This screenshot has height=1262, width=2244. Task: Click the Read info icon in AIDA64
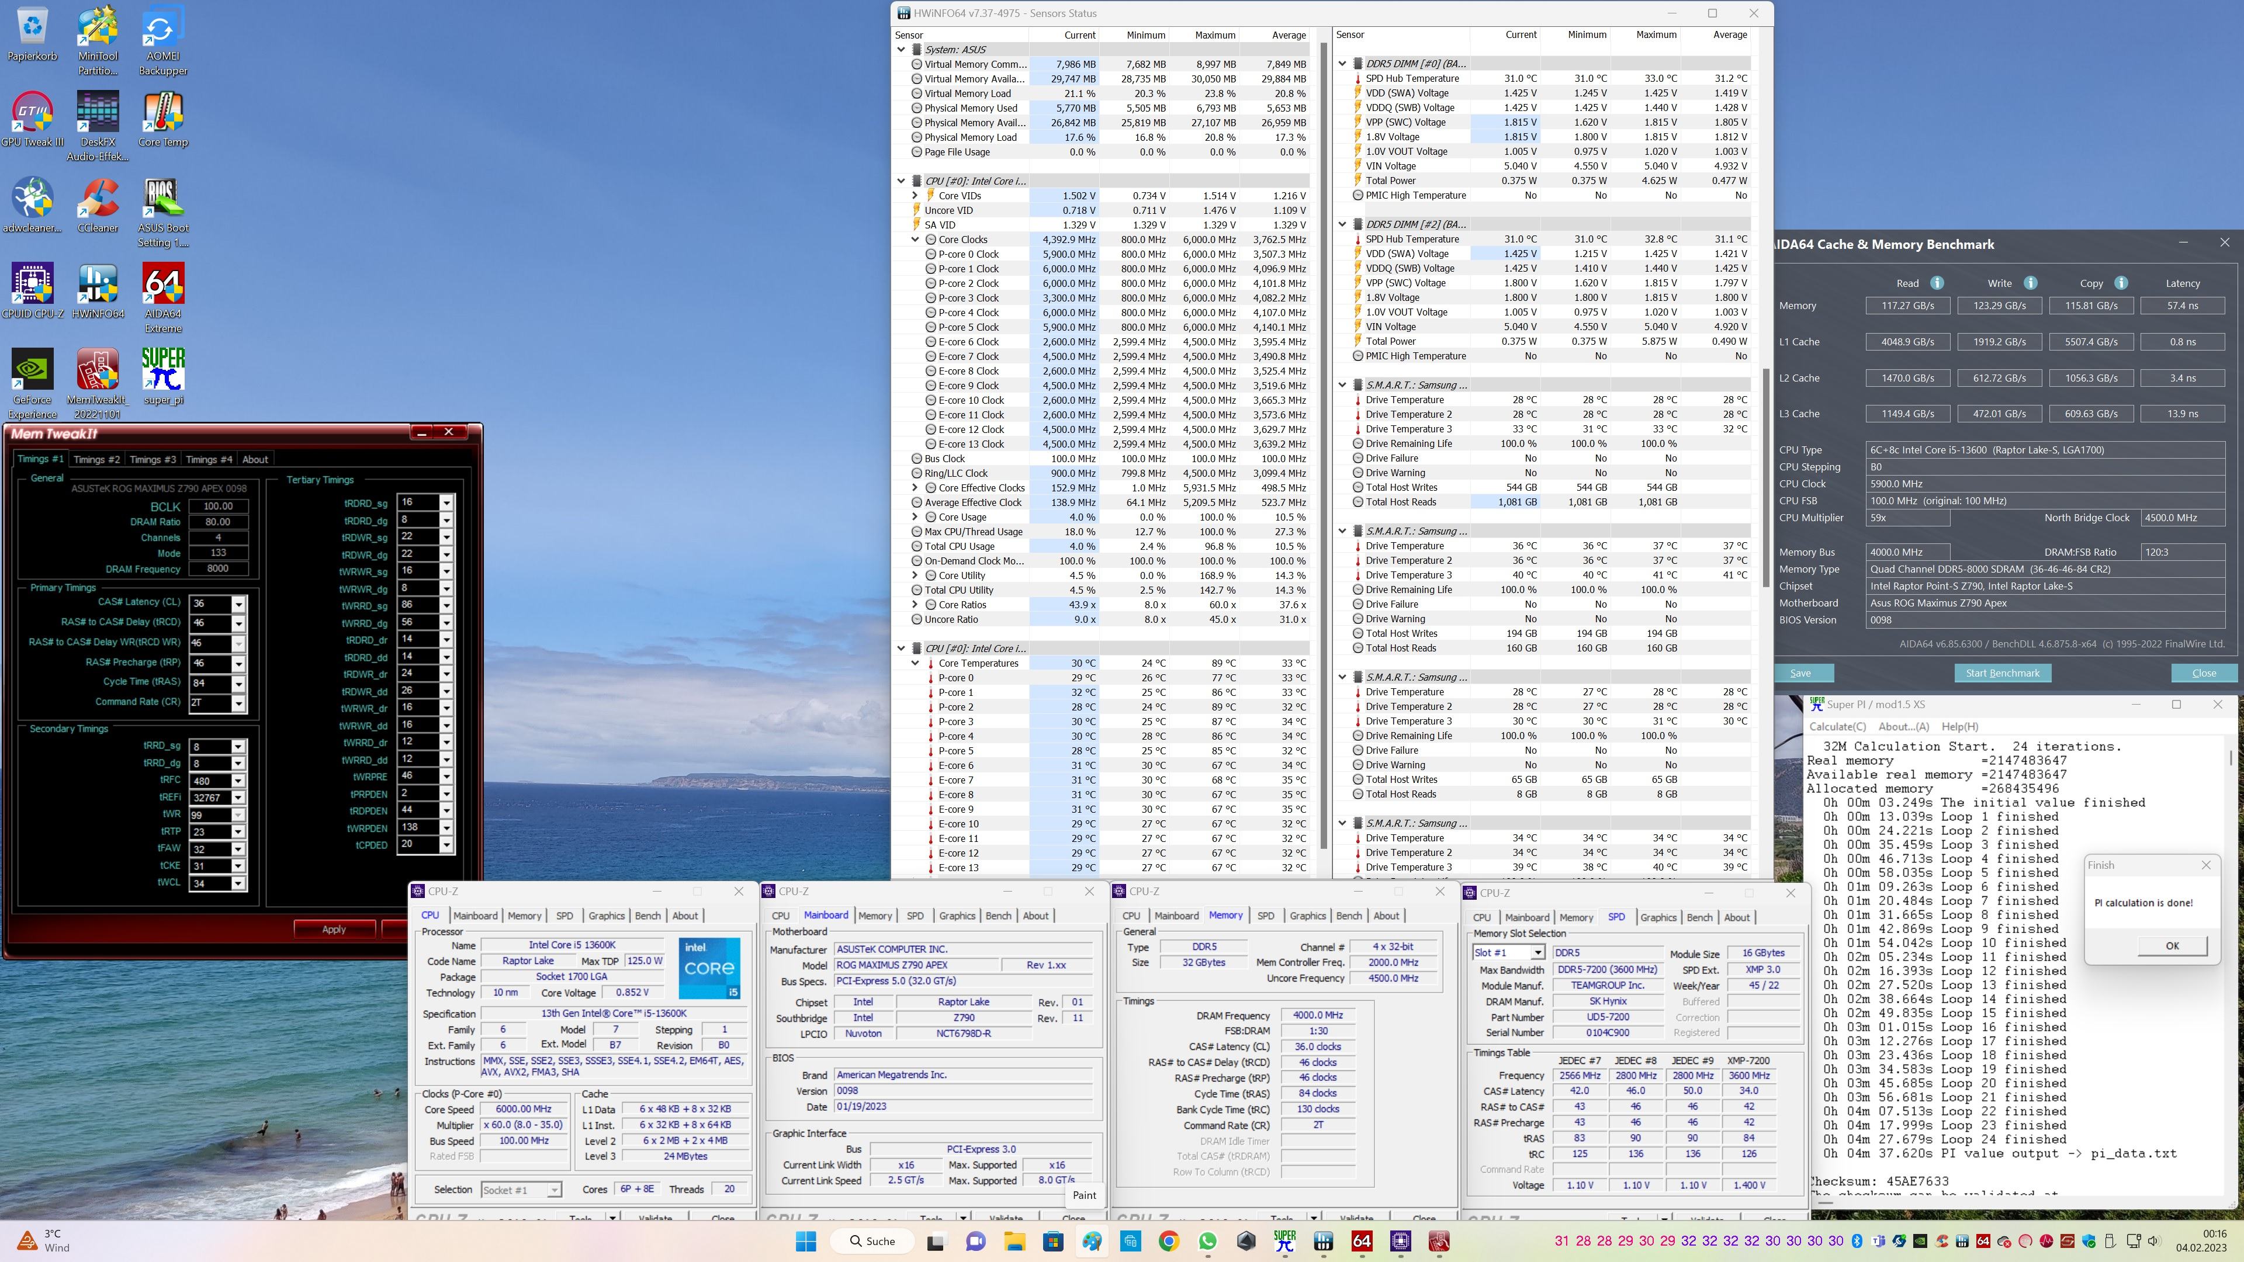tap(1937, 283)
